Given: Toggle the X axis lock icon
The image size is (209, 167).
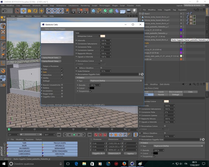Looking at the screenshot, I should click(x=49, y=11).
